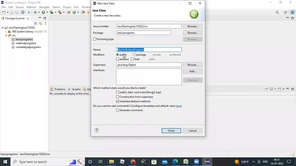Click the Display Selected Console icon
This screenshot has height=166, width=296.
(271, 89)
